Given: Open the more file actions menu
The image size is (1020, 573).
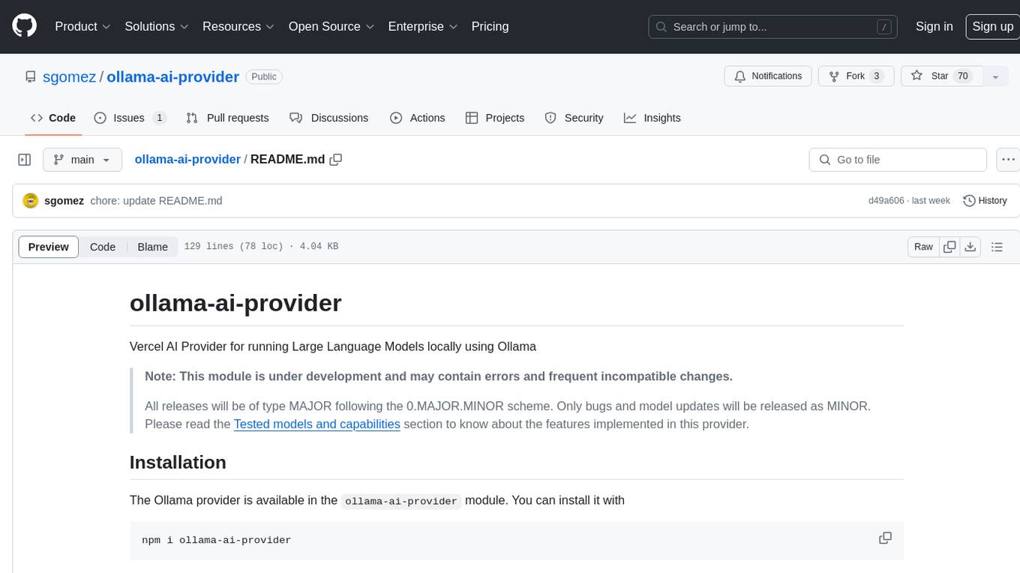Looking at the screenshot, I should pyautogui.click(x=1008, y=160).
